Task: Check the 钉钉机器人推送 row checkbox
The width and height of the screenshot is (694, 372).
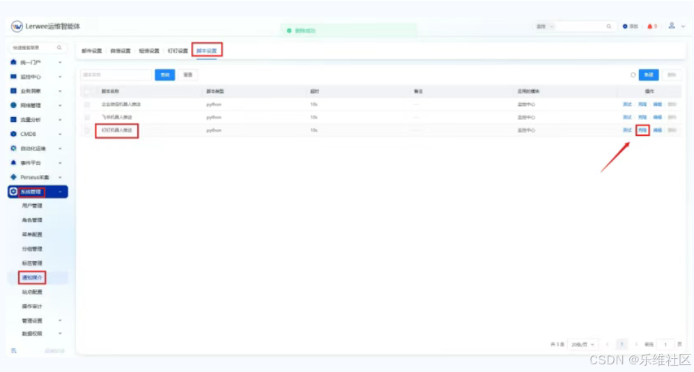Action: pos(87,130)
